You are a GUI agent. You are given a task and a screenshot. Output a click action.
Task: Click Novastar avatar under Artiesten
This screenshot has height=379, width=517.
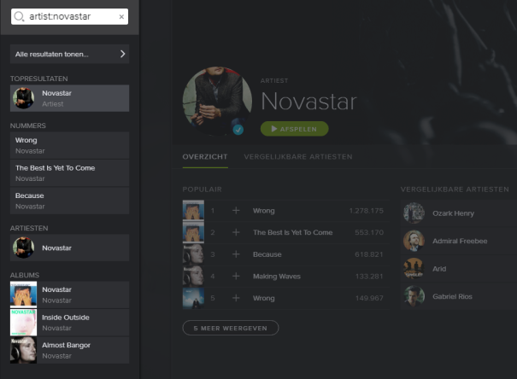click(x=23, y=248)
